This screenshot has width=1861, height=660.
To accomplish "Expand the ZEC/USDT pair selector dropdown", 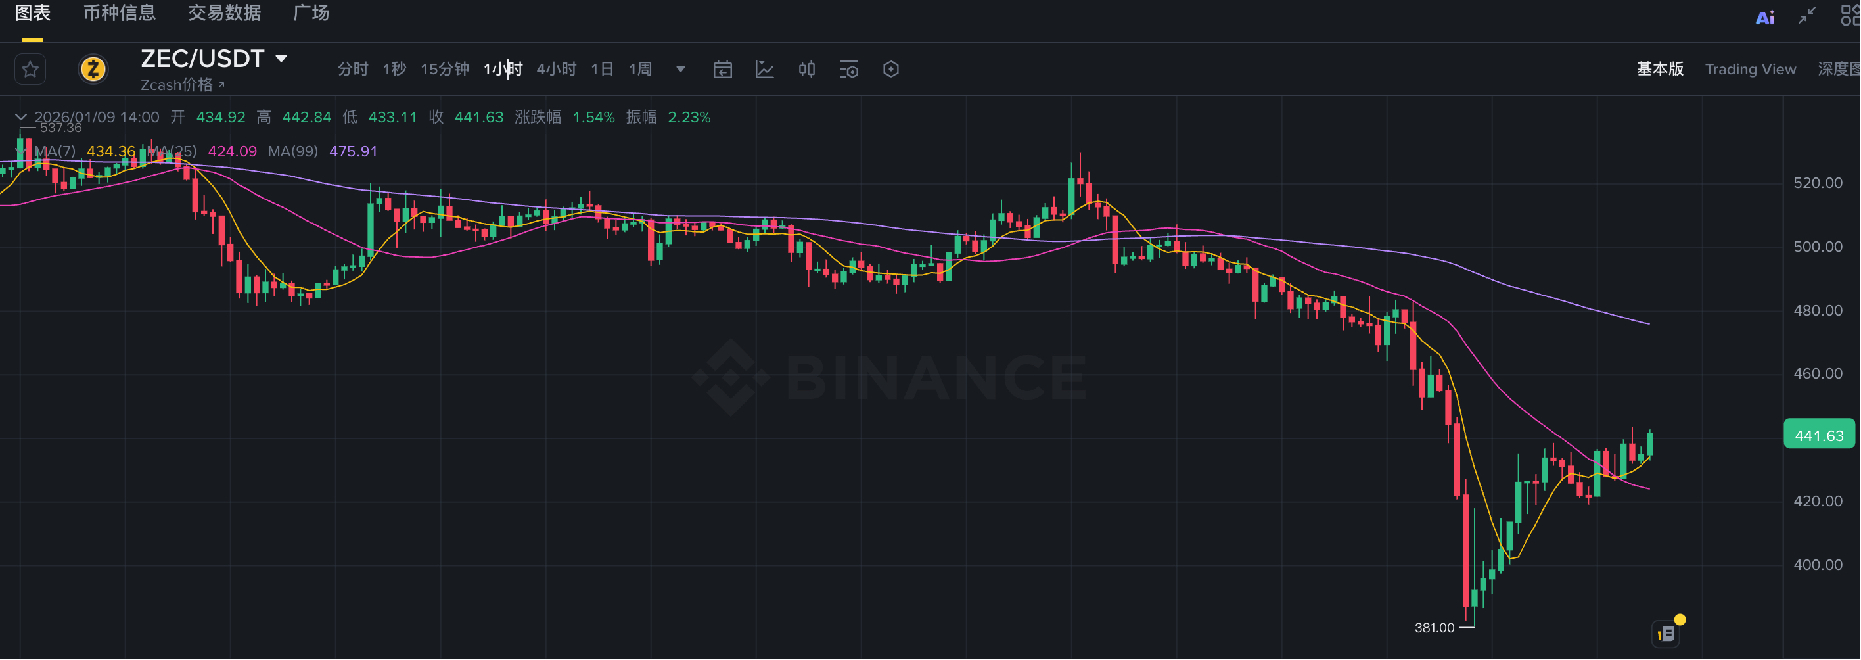I will [282, 59].
